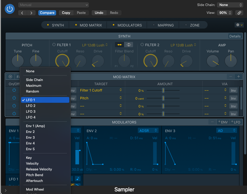This screenshot has height=194, width=247.
Task: Add LFO with +LFO button
Action: [x=236, y=122]
